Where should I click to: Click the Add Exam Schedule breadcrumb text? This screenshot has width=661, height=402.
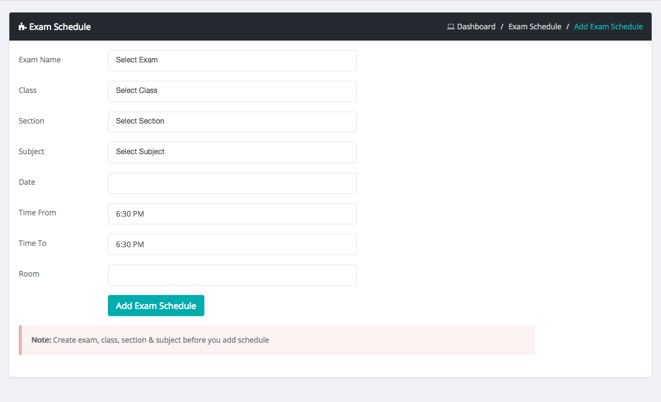coord(608,27)
